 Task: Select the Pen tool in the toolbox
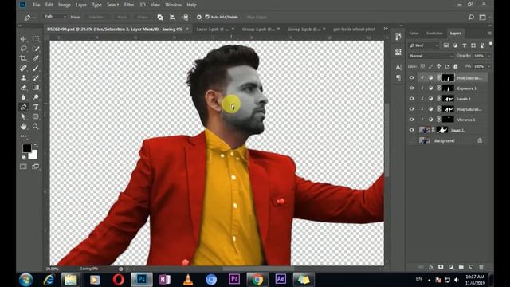[23, 107]
